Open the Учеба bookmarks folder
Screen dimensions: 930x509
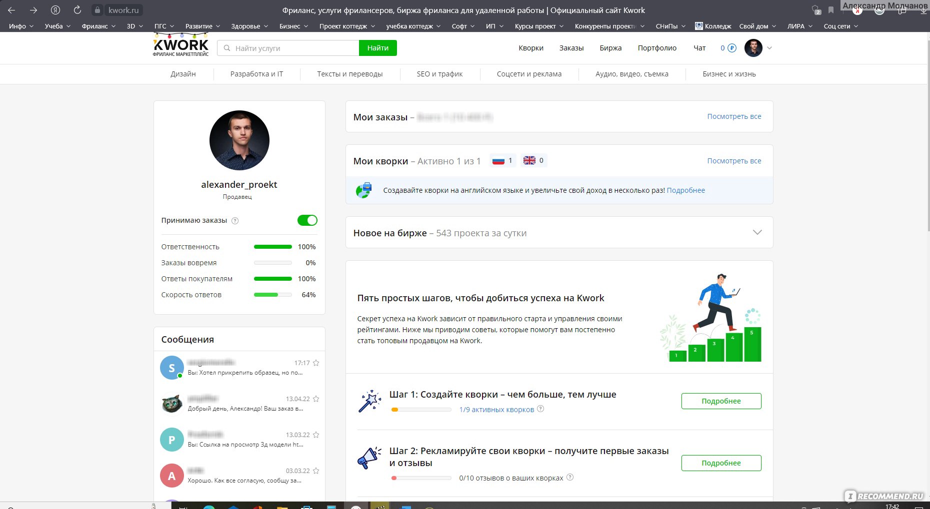[57, 26]
